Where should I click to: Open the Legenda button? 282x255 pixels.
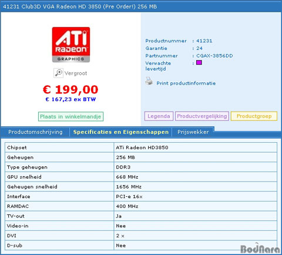(x=159, y=116)
